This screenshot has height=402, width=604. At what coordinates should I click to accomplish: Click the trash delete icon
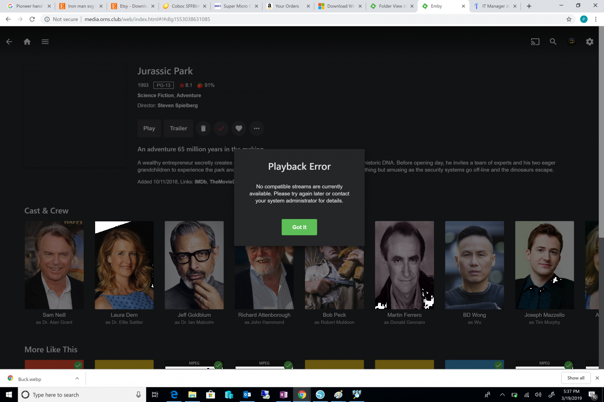203,129
